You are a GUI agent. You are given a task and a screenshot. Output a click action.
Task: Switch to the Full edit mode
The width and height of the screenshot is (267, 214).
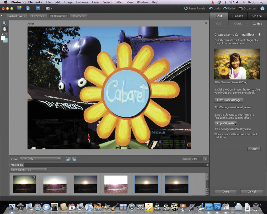(219, 24)
